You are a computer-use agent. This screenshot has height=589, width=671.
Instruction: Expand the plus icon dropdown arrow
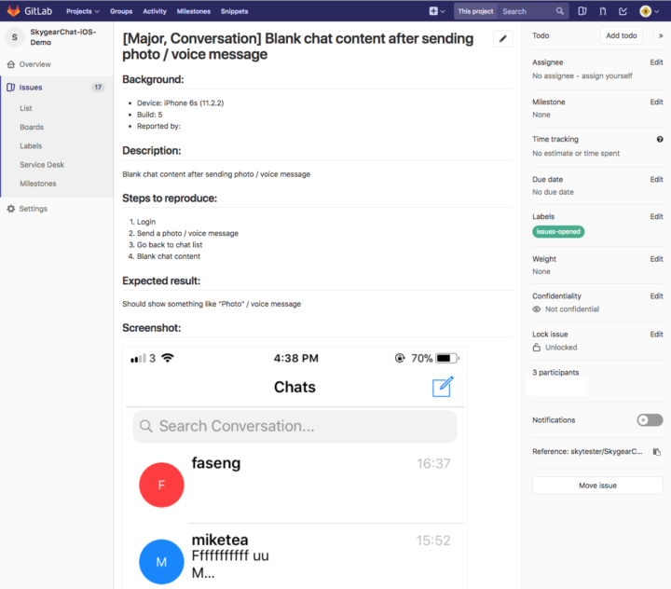443,11
